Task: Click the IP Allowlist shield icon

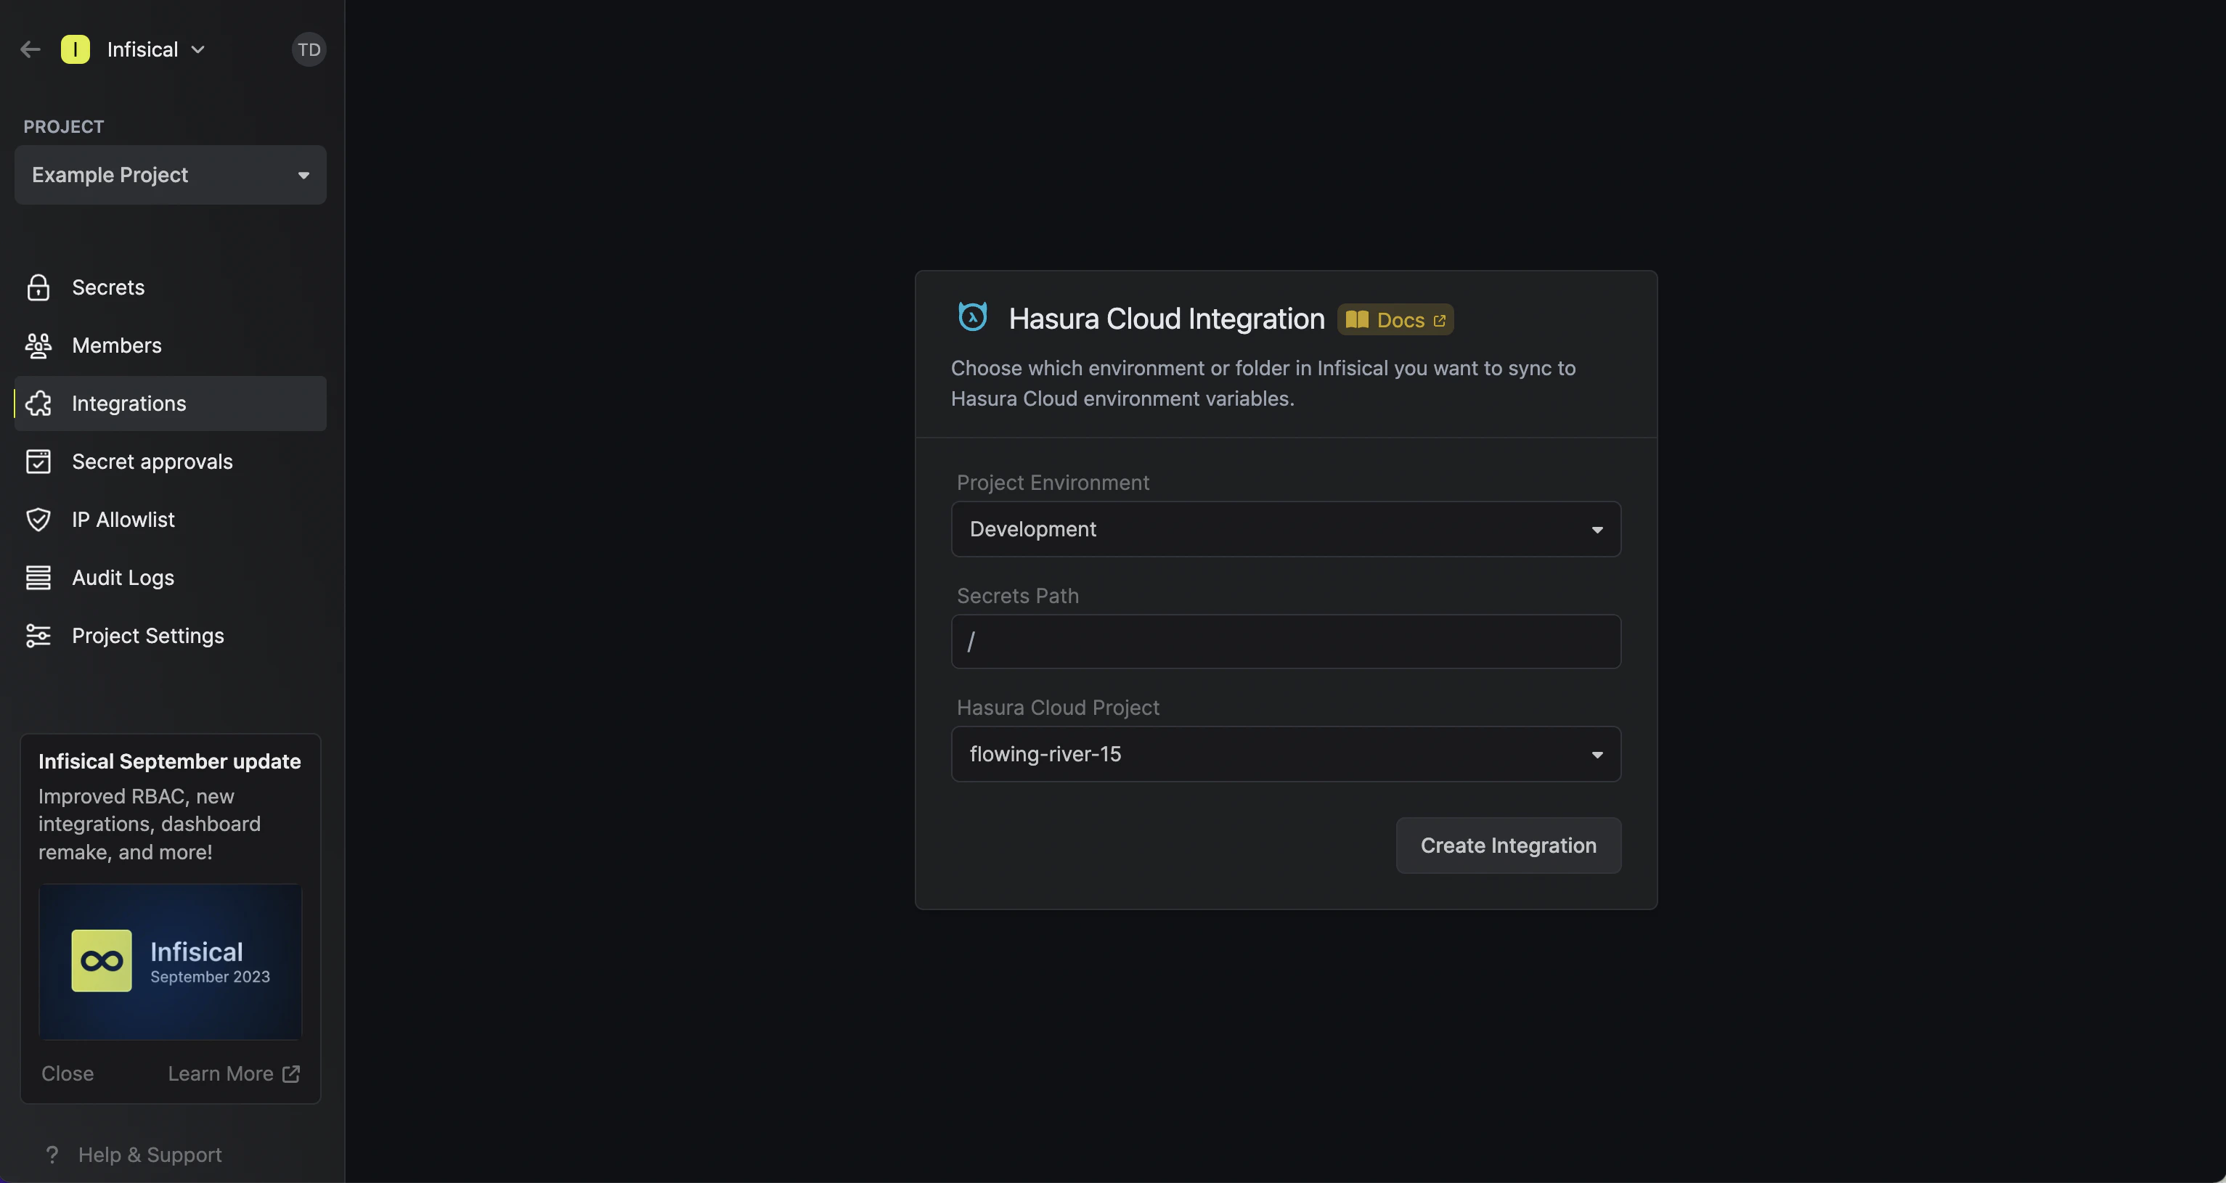Action: 38,520
